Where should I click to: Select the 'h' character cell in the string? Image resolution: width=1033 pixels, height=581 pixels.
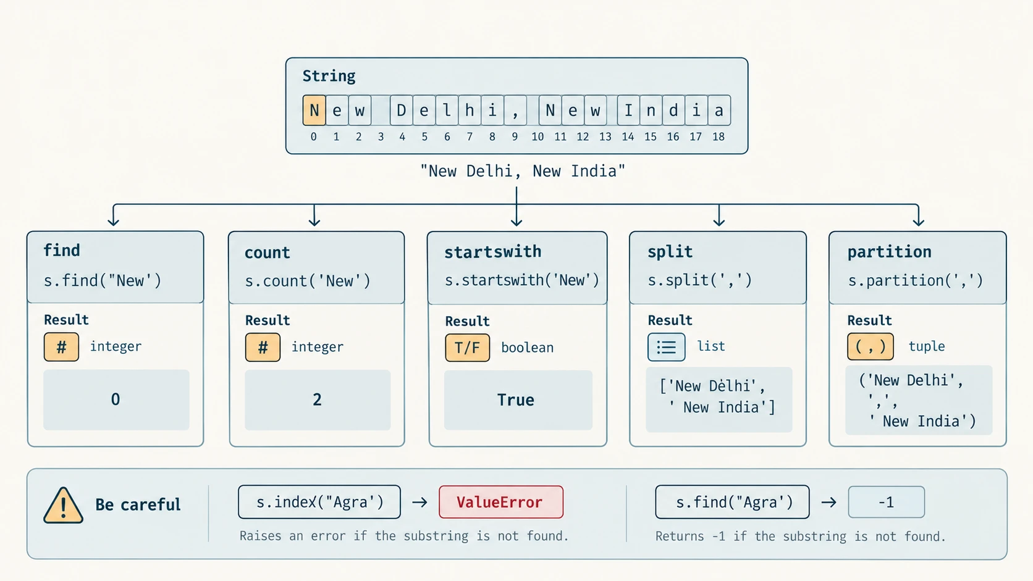470,111
